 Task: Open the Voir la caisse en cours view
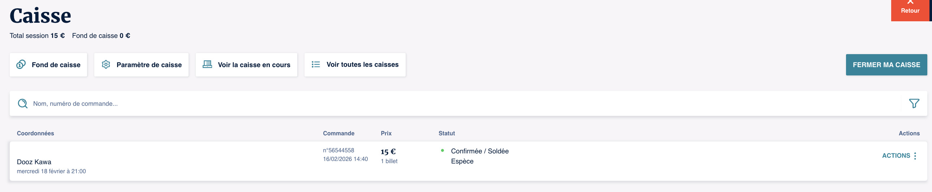[x=254, y=65]
